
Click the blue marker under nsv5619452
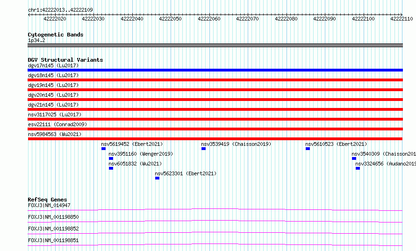tap(103, 149)
